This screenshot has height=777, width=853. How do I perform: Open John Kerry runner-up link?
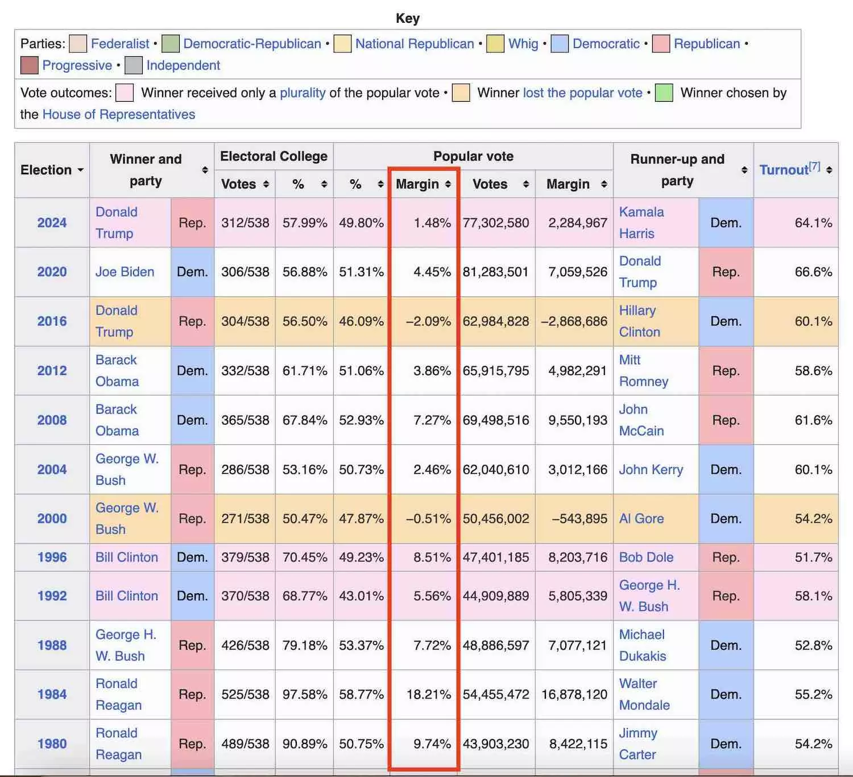click(x=651, y=470)
